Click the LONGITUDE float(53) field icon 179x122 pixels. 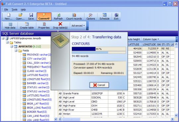[24, 79]
